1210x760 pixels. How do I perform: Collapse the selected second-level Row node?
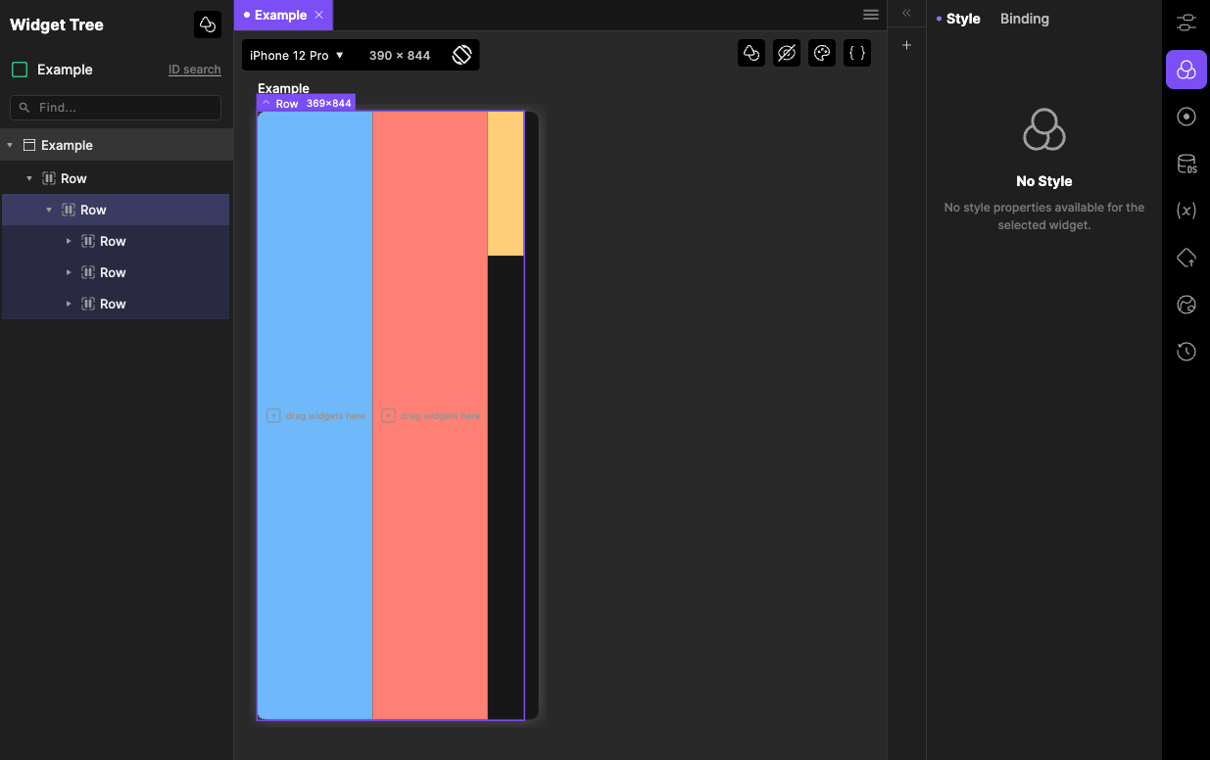tap(49, 210)
